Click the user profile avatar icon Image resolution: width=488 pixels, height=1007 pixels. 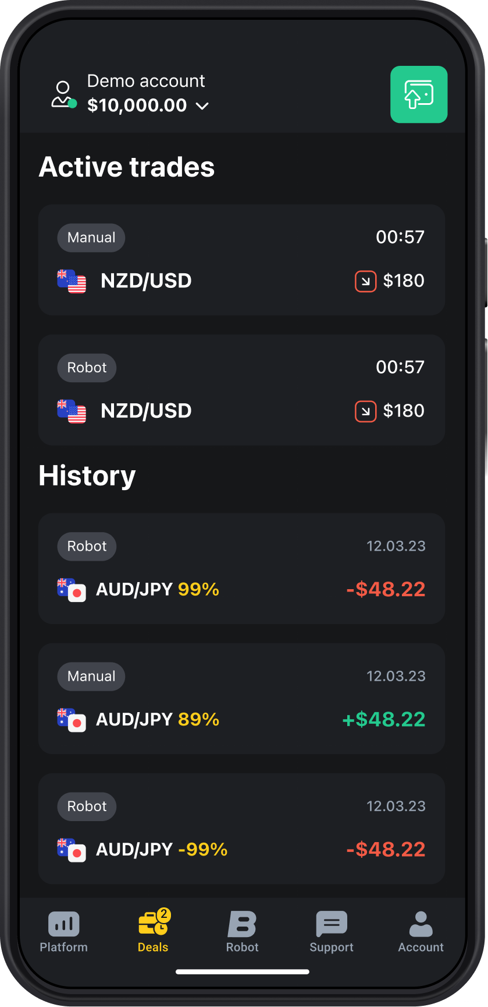pos(63,95)
